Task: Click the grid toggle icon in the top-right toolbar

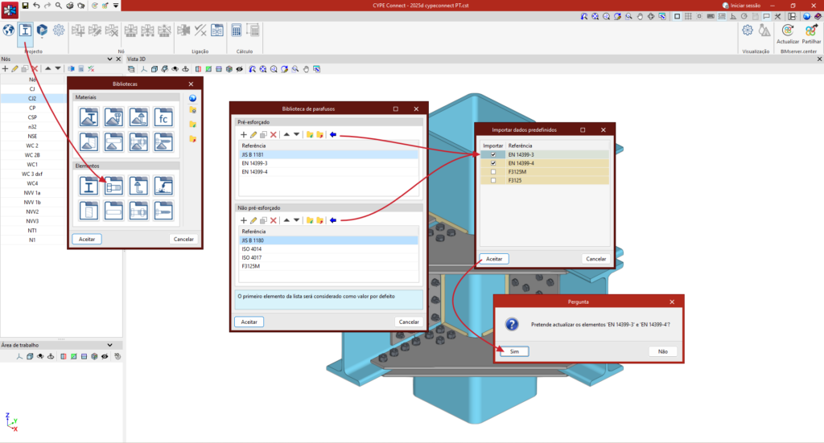Action: tap(688, 16)
